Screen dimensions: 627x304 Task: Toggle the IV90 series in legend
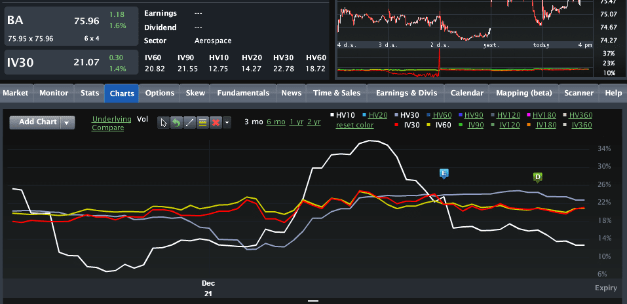coord(477,125)
